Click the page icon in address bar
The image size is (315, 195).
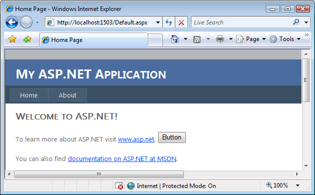[50, 22]
